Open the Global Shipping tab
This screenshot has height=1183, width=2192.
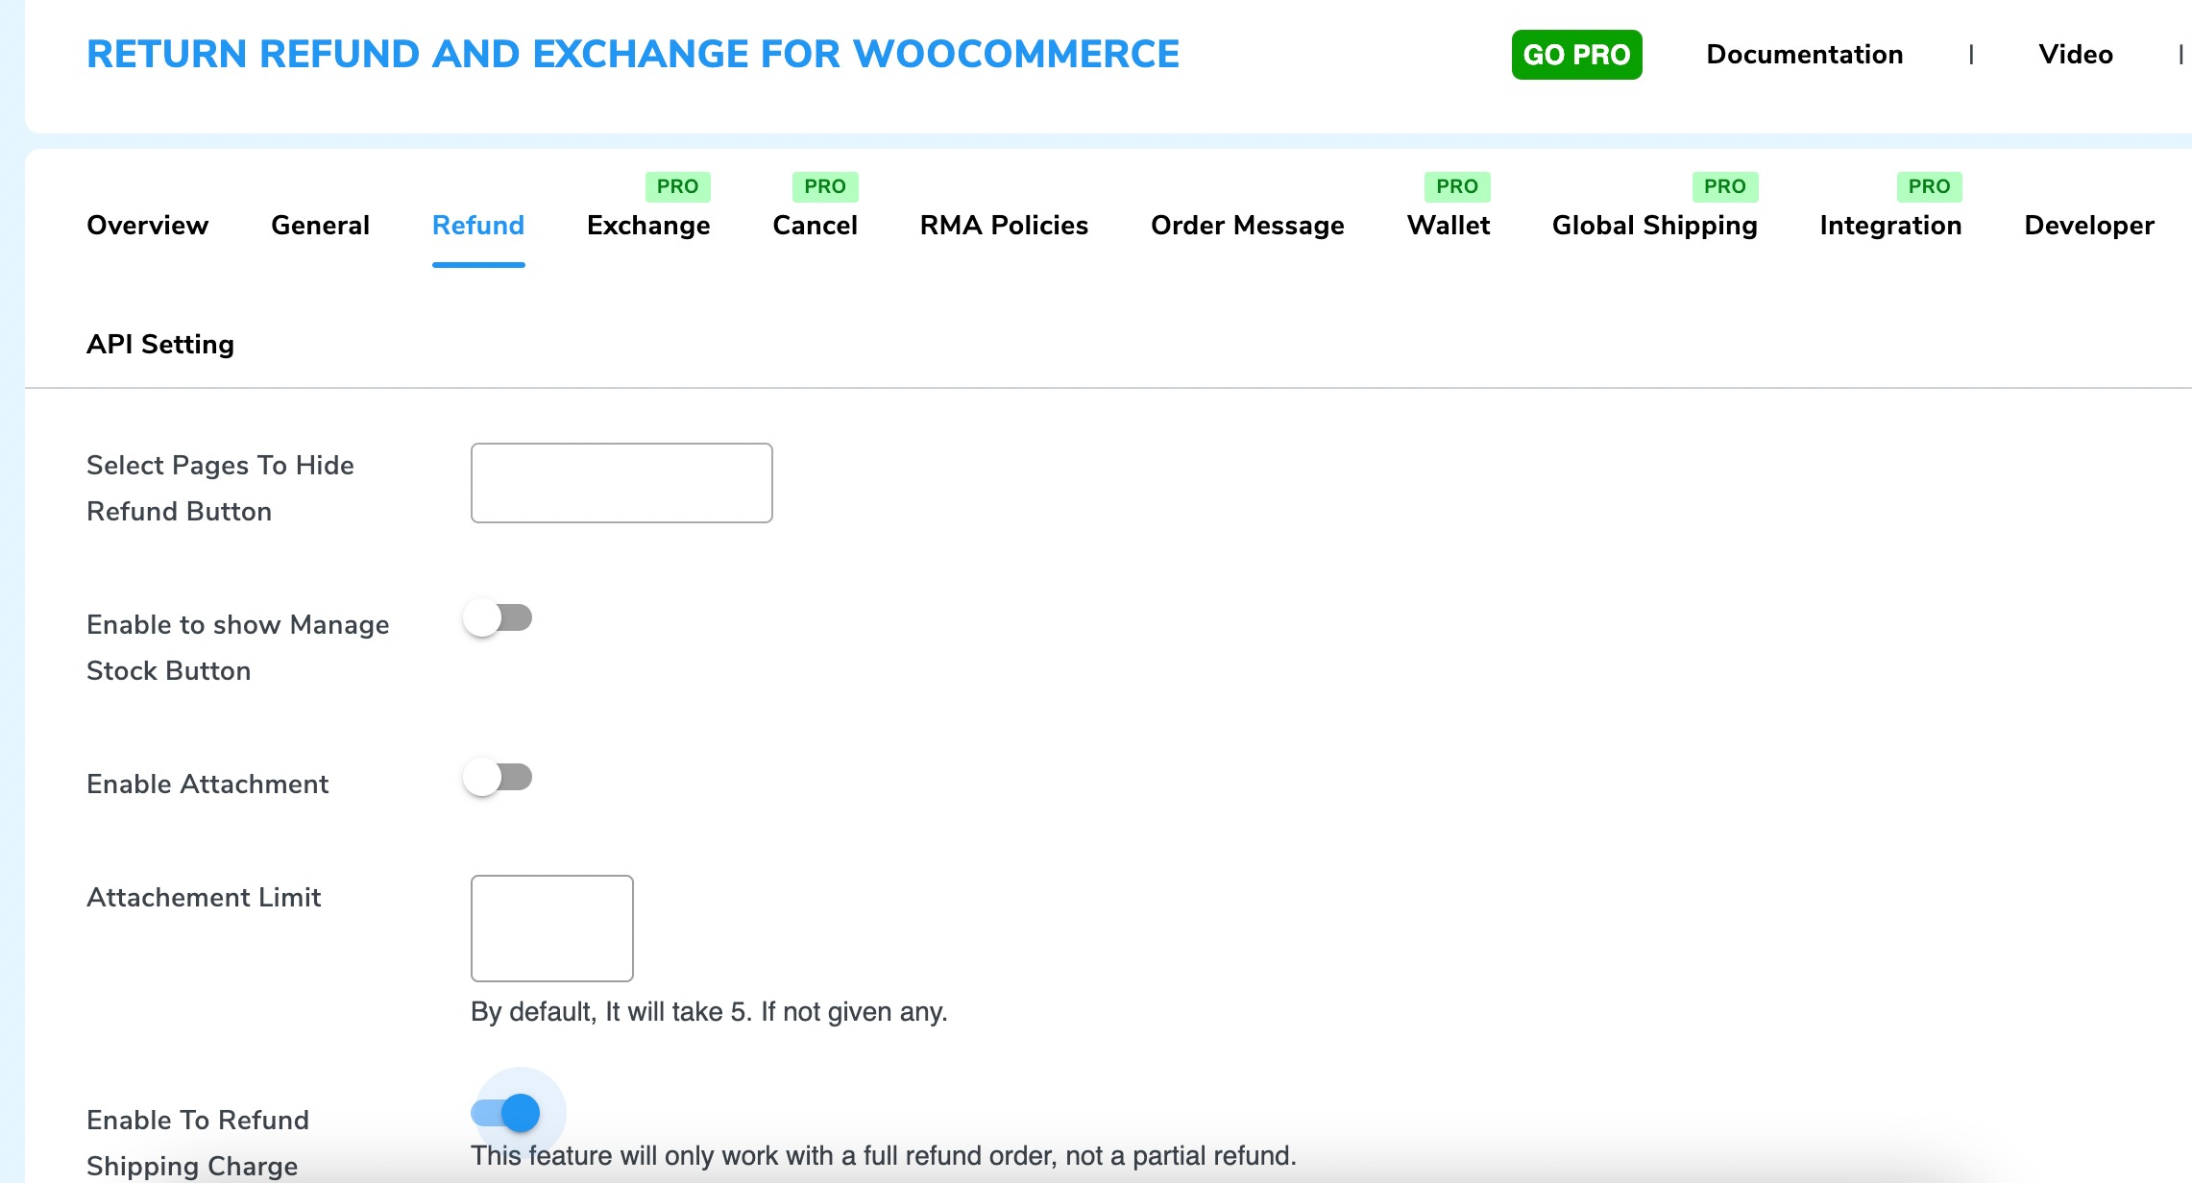1654,225
